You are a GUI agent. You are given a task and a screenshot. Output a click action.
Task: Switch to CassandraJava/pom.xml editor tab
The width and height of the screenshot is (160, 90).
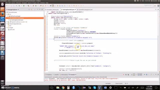[85, 9]
